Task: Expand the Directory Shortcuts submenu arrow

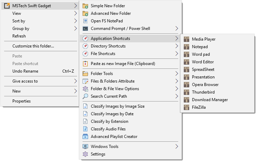Action: click(177, 46)
